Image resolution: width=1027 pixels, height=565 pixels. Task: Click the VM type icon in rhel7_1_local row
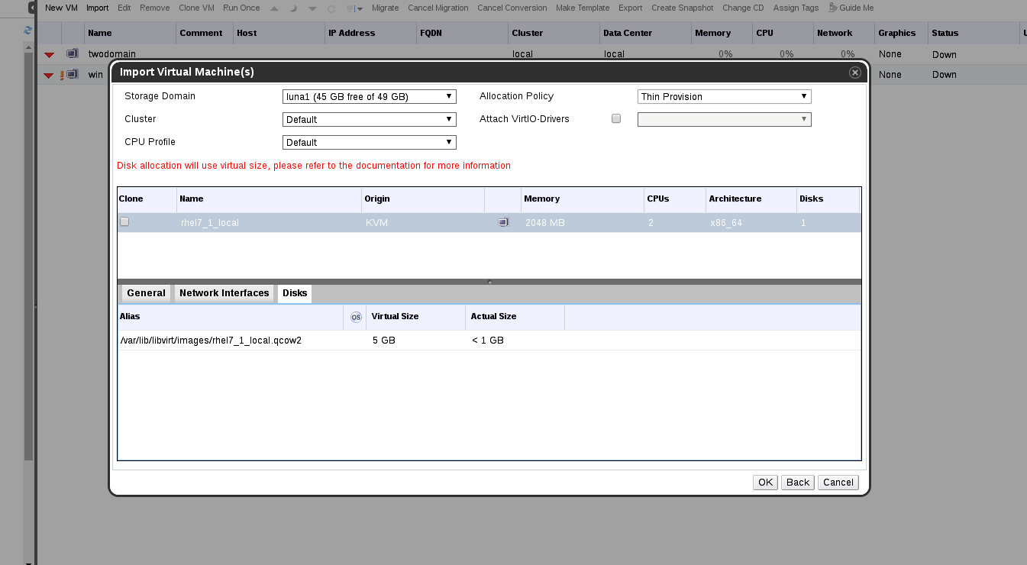tap(502, 222)
